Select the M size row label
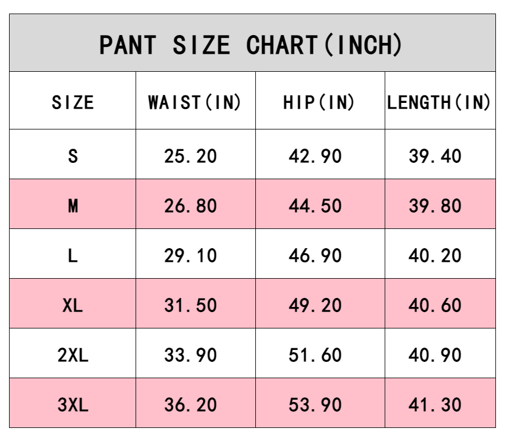Image resolution: width=505 pixels, height=437 pixels. coord(73,206)
